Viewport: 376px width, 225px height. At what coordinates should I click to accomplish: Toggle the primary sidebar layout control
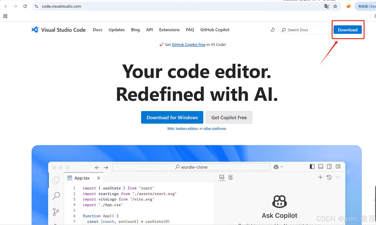312,166
